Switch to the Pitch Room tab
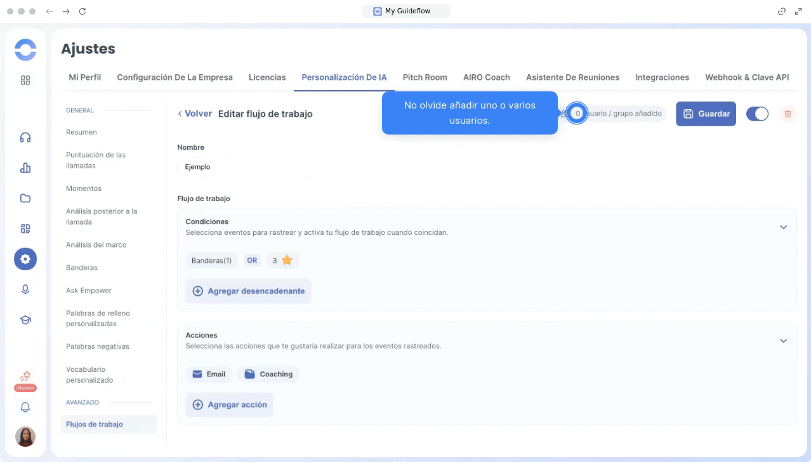The height and width of the screenshot is (462, 811). tap(425, 77)
